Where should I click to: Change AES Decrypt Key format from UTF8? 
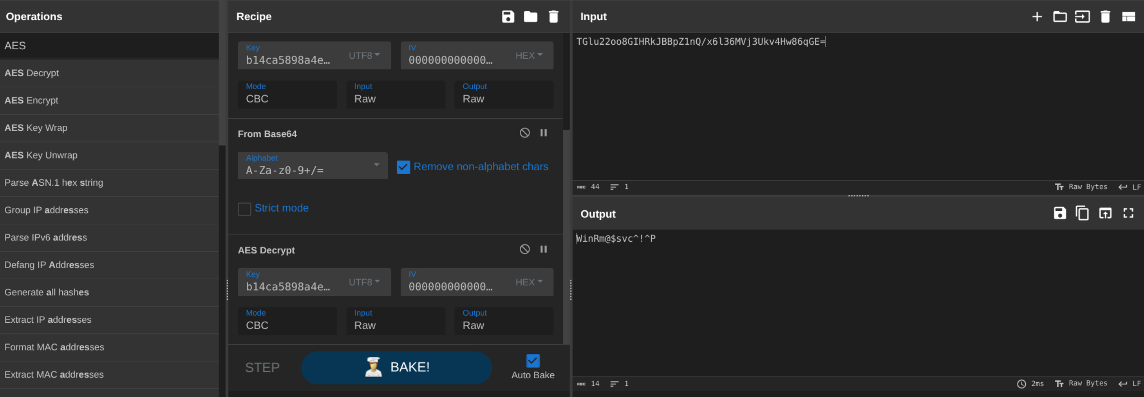point(364,282)
